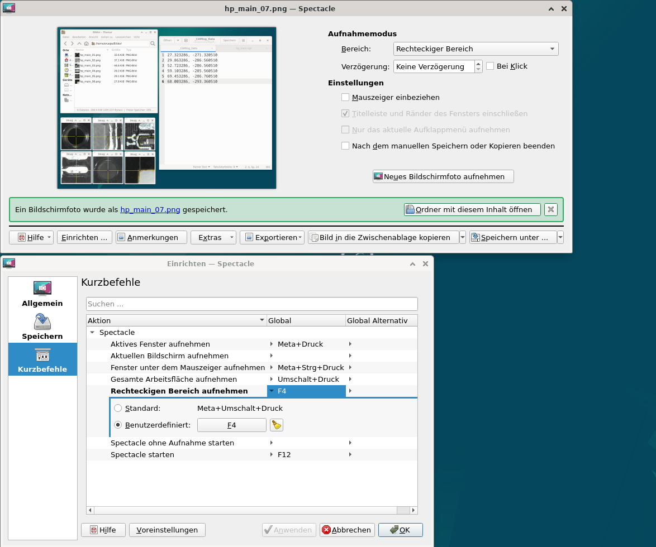Take a new screenshot with Neues Bildschirmfoto
The height and width of the screenshot is (547, 656).
[443, 176]
